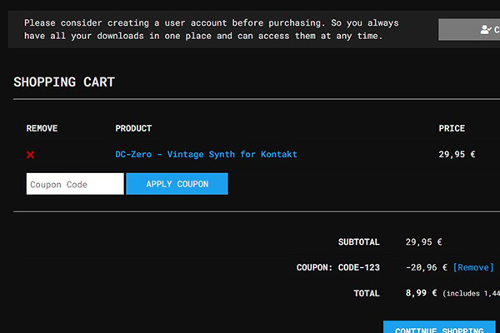Select the total amount 8,99 €

421,293
